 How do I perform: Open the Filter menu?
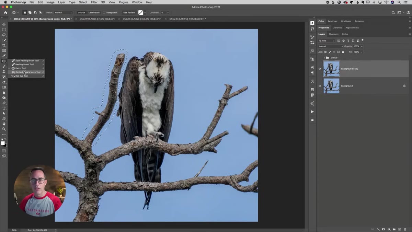tap(94, 2)
